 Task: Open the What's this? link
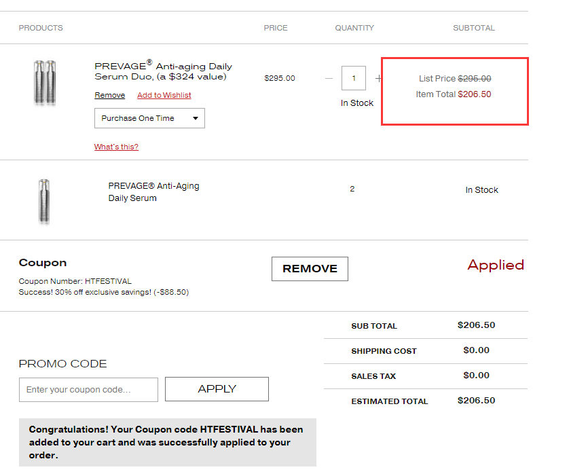pos(116,147)
